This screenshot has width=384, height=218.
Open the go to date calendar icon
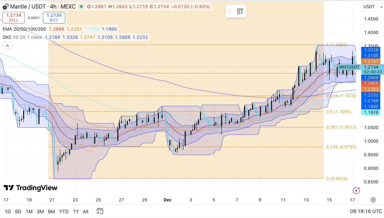pyautogui.click(x=100, y=211)
